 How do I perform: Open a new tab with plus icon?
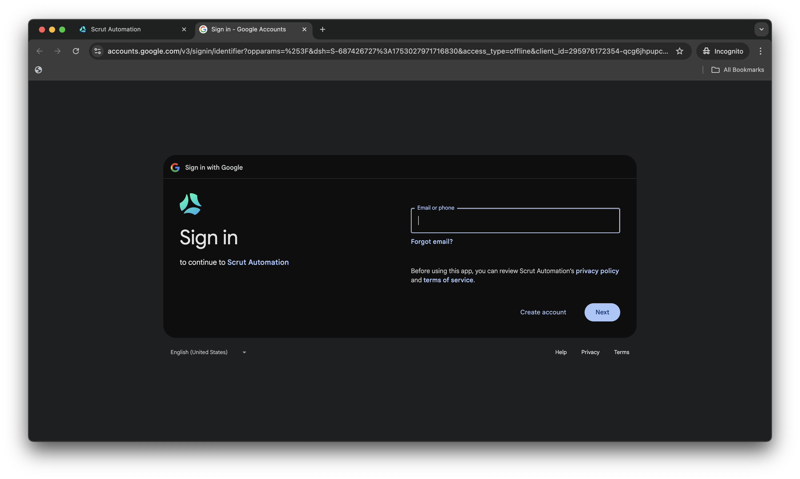click(x=322, y=29)
